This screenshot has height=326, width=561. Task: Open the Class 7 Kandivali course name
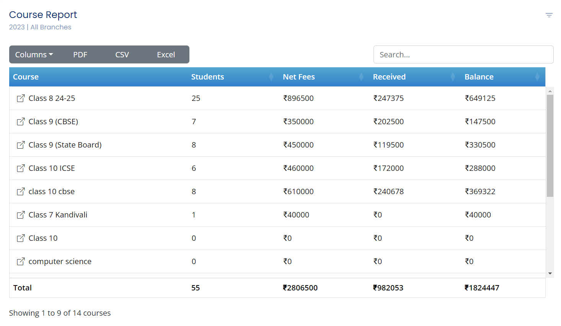coord(58,215)
